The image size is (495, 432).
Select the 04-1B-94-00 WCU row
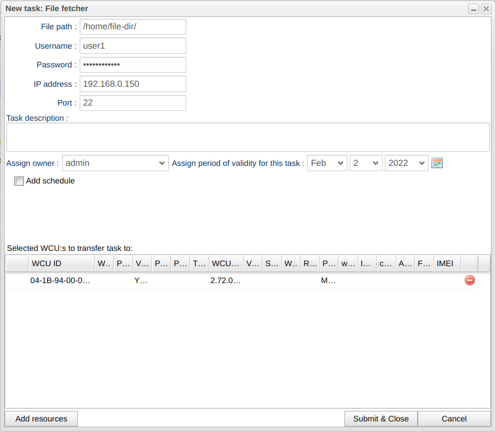61,281
